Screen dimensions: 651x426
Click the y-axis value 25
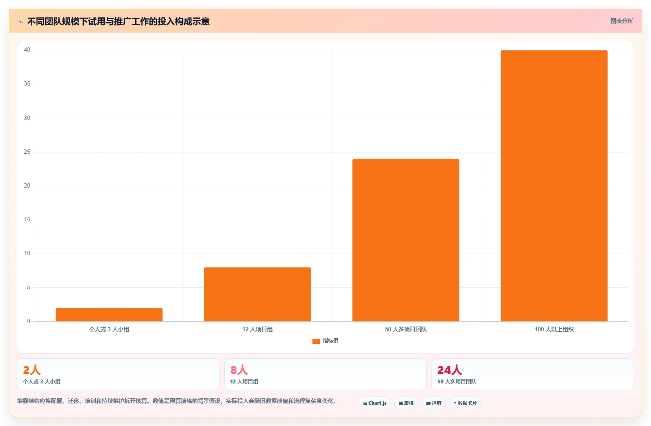coord(27,152)
